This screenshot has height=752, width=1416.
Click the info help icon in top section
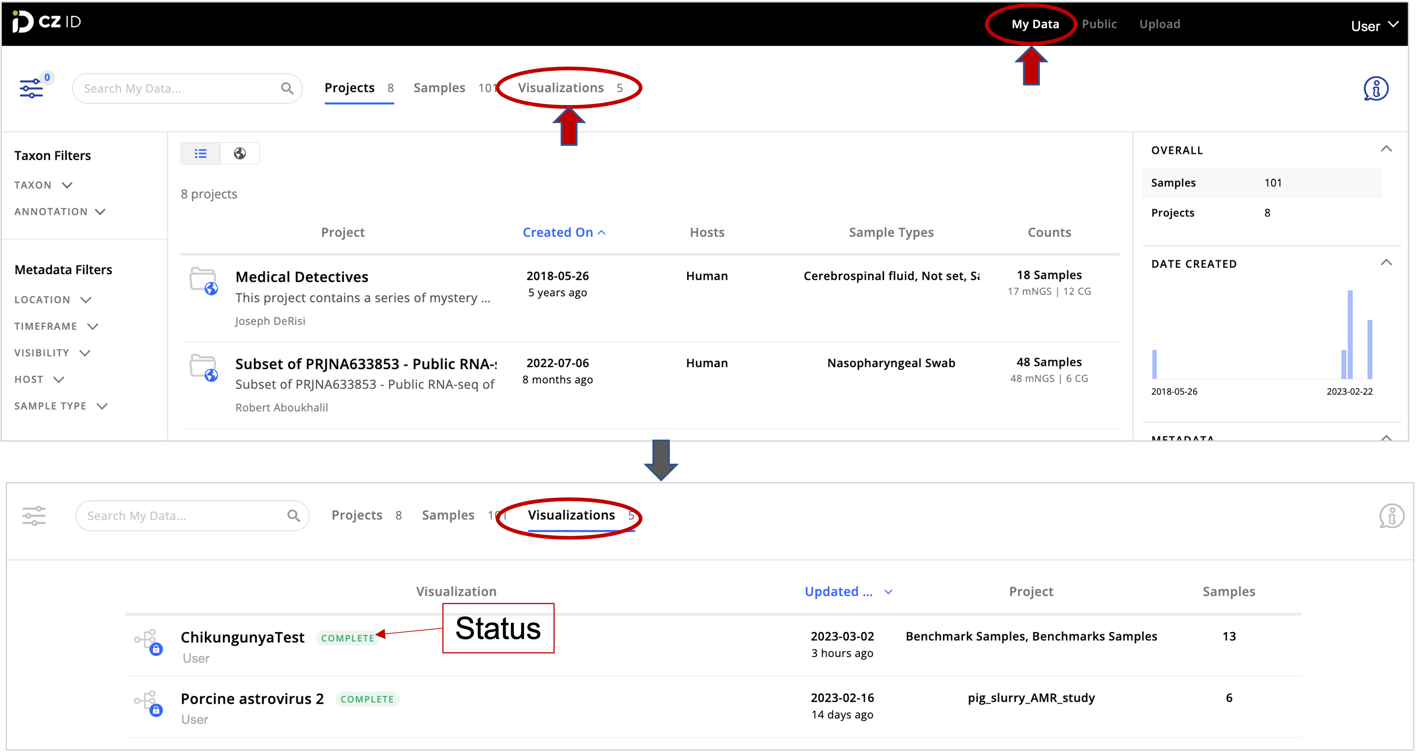click(1375, 89)
